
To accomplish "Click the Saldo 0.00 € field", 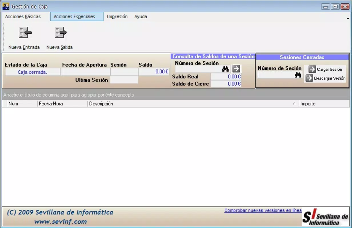I will coord(154,72).
